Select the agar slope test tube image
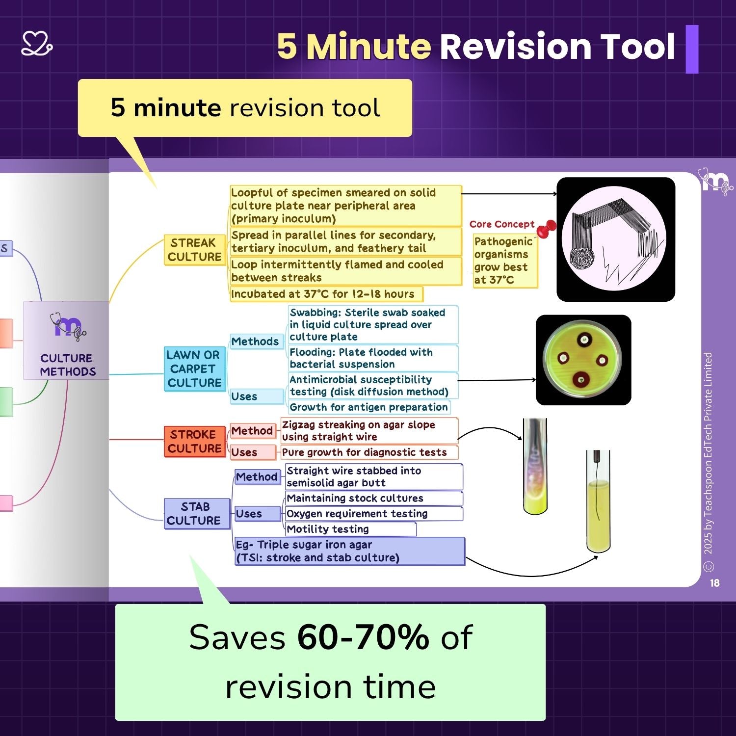Screen dimensions: 736x736 (534, 466)
